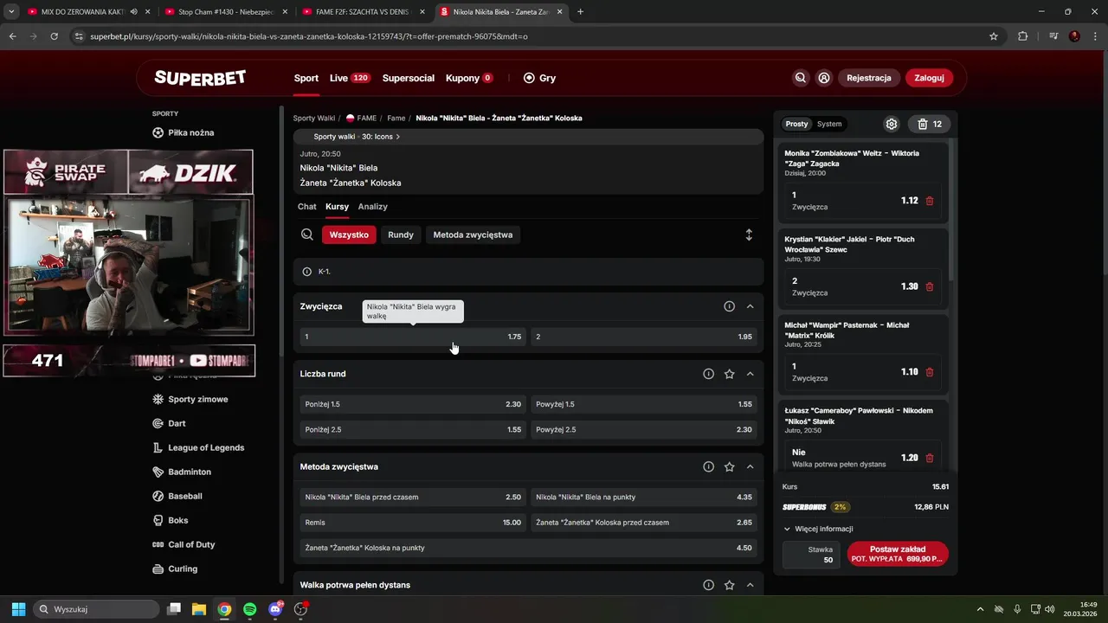Image resolution: width=1108 pixels, height=623 pixels.
Task: Open Kupony navigation tab
Action: (469, 78)
